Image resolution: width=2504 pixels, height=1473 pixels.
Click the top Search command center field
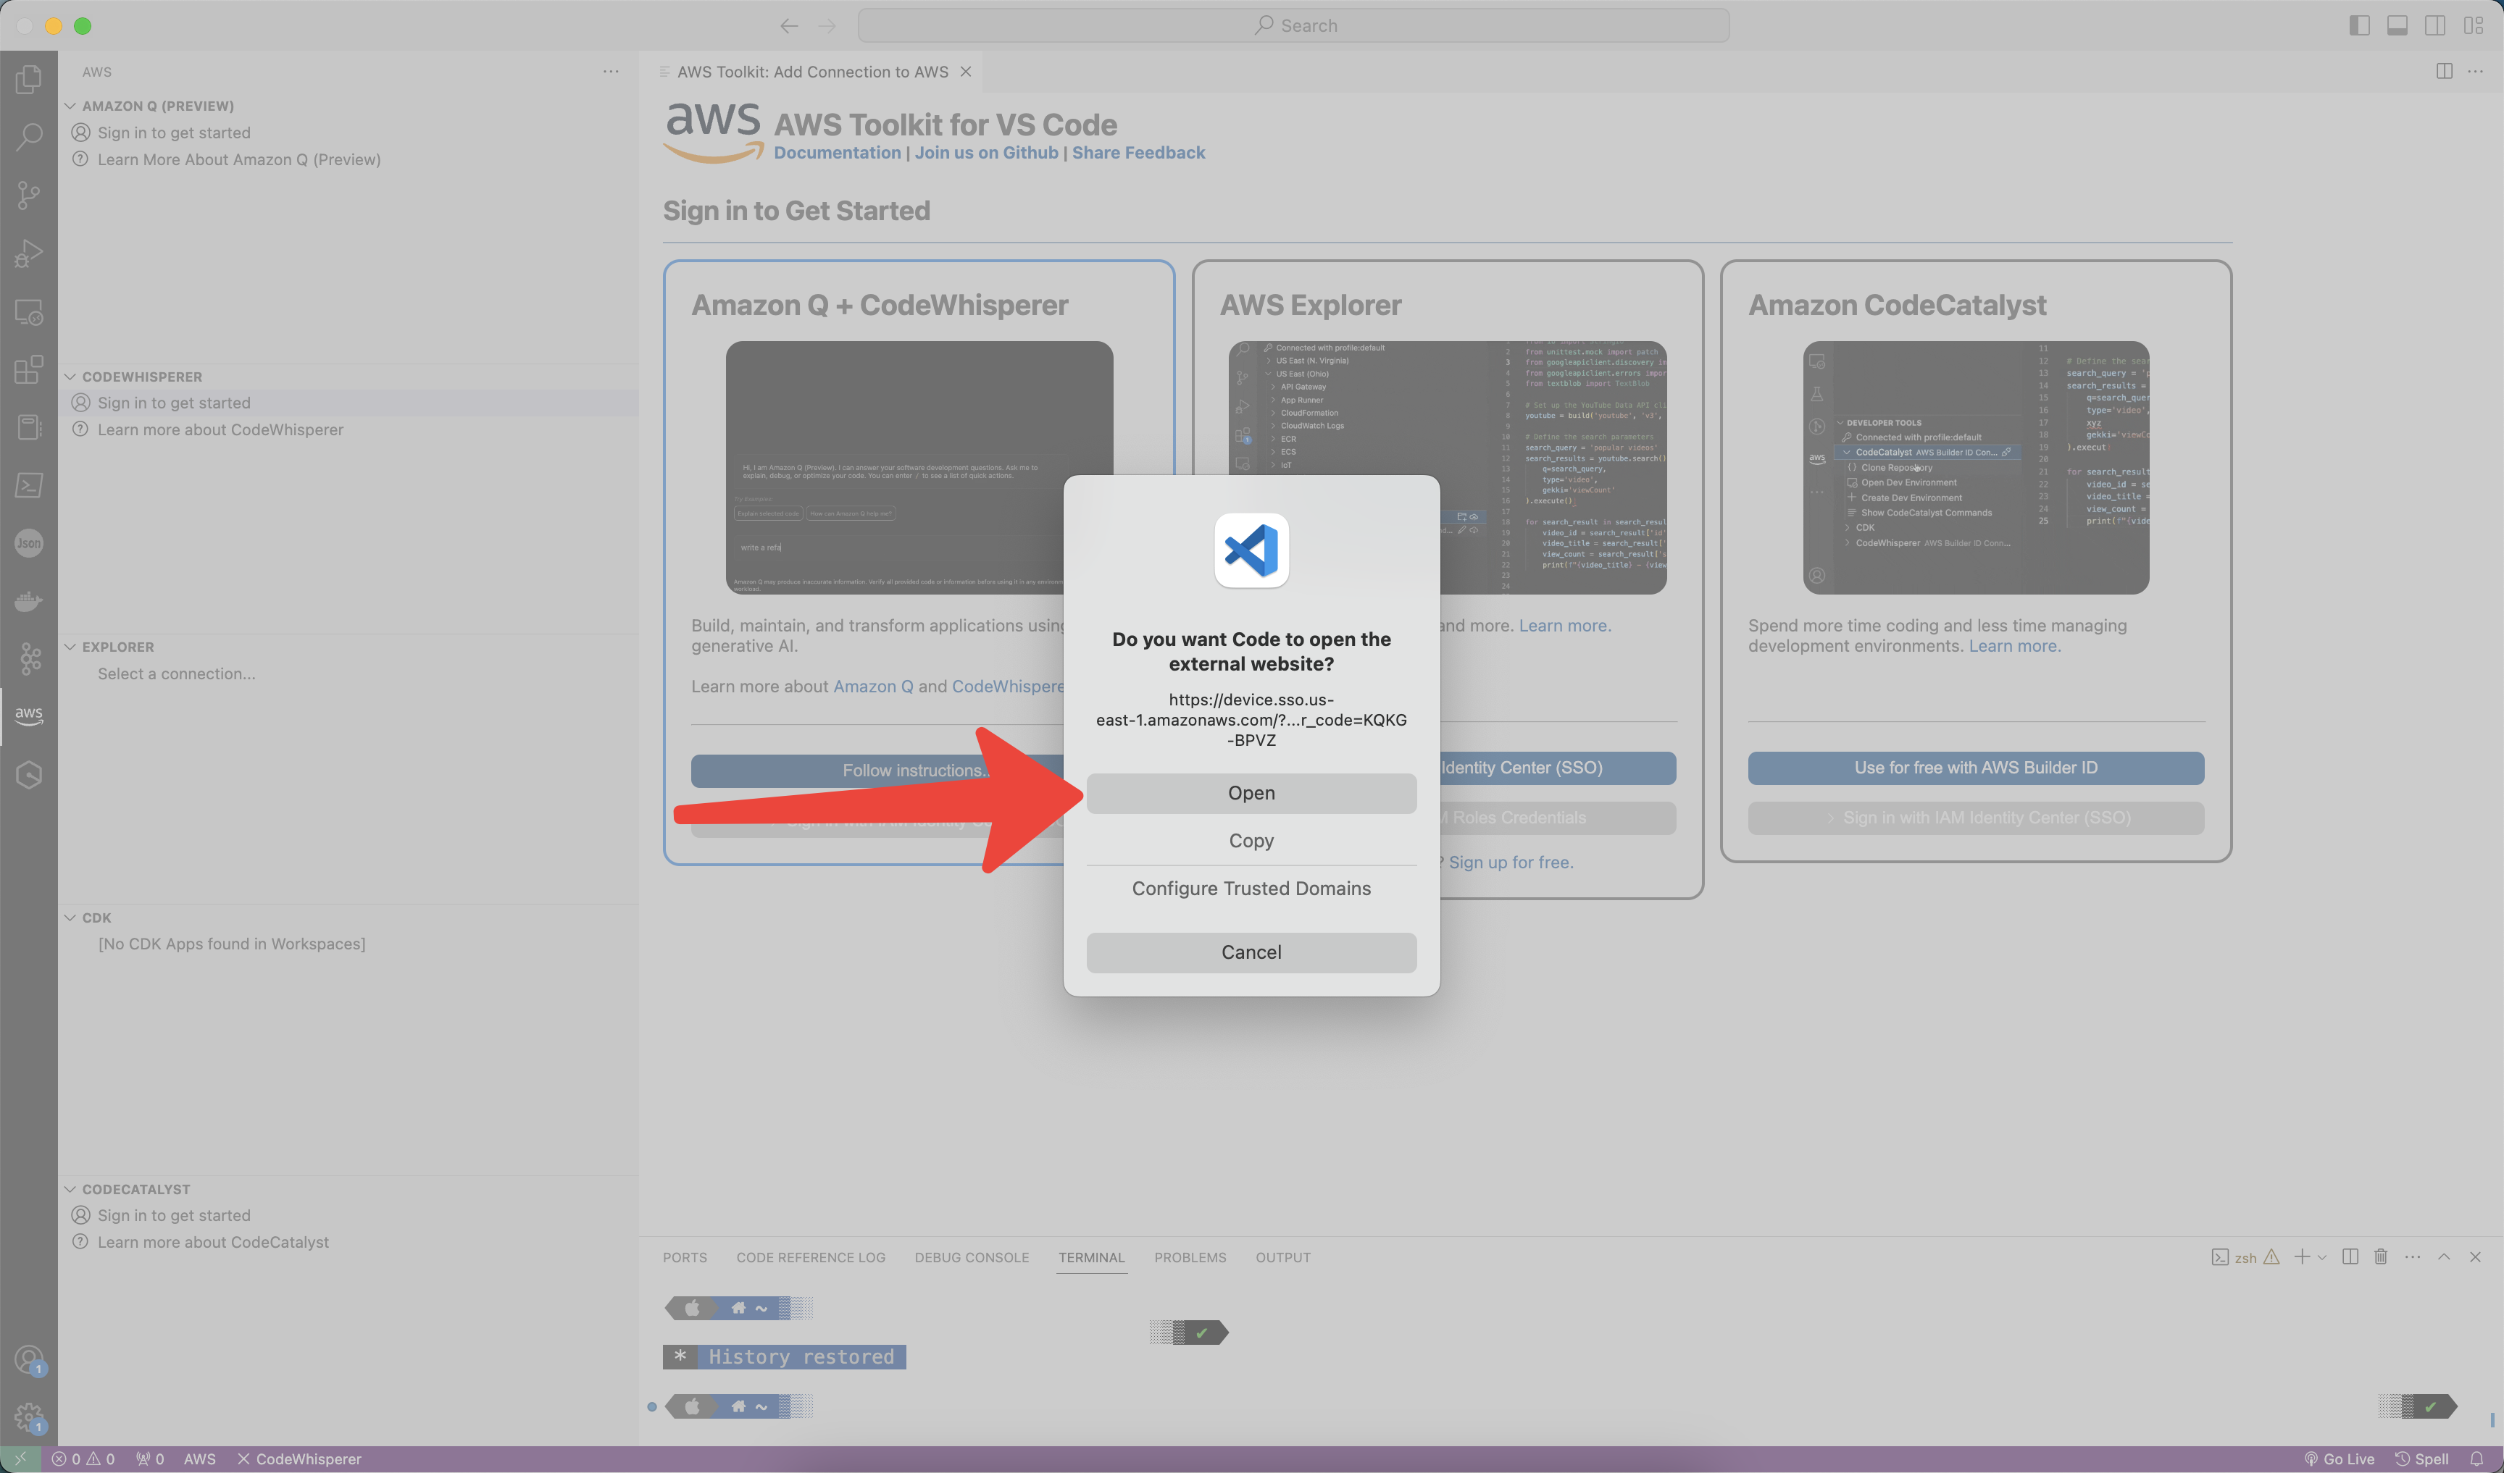[x=1293, y=26]
